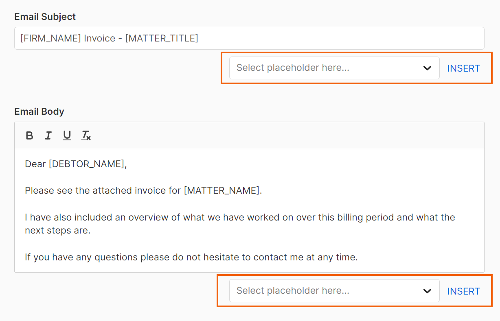Click the empty area of formatting toolbar
The width and height of the screenshot is (500, 321).
[x=285, y=135]
